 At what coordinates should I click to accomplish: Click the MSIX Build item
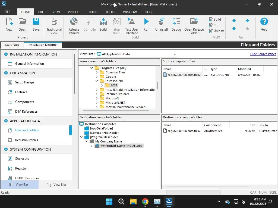point(215,19)
